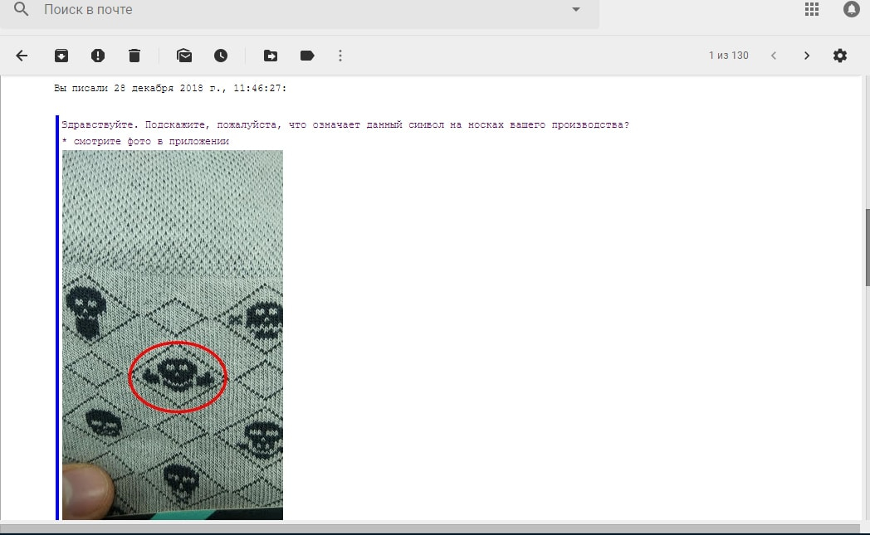Snooze this email with clock icon
Viewport: 870px width, 535px height.
coord(221,56)
